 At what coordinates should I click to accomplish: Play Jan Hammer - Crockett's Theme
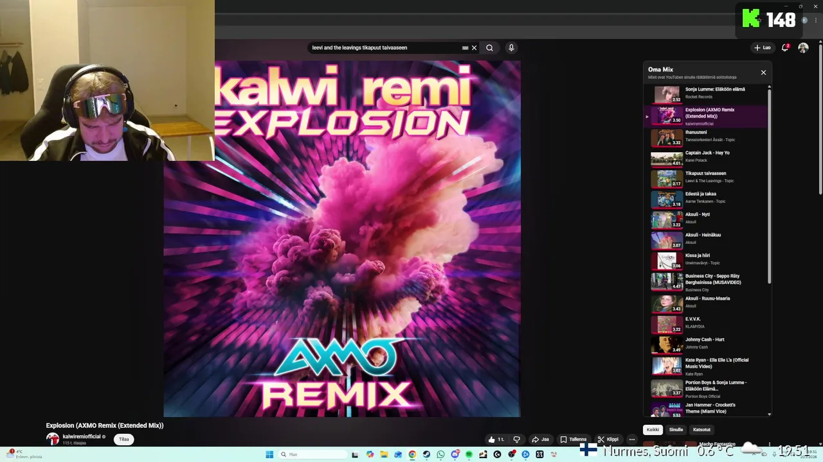(x=705, y=409)
